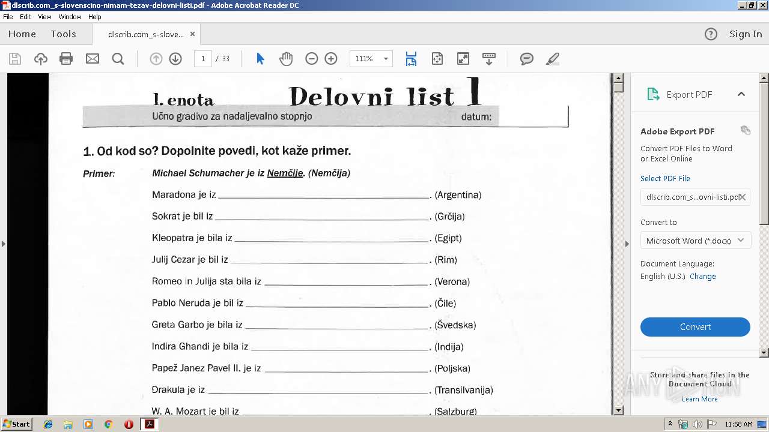The image size is (769, 432).
Task: Expand the left navigation pane arrow
Action: point(4,244)
